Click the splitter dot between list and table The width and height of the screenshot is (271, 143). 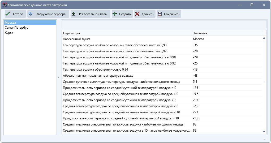(59, 77)
